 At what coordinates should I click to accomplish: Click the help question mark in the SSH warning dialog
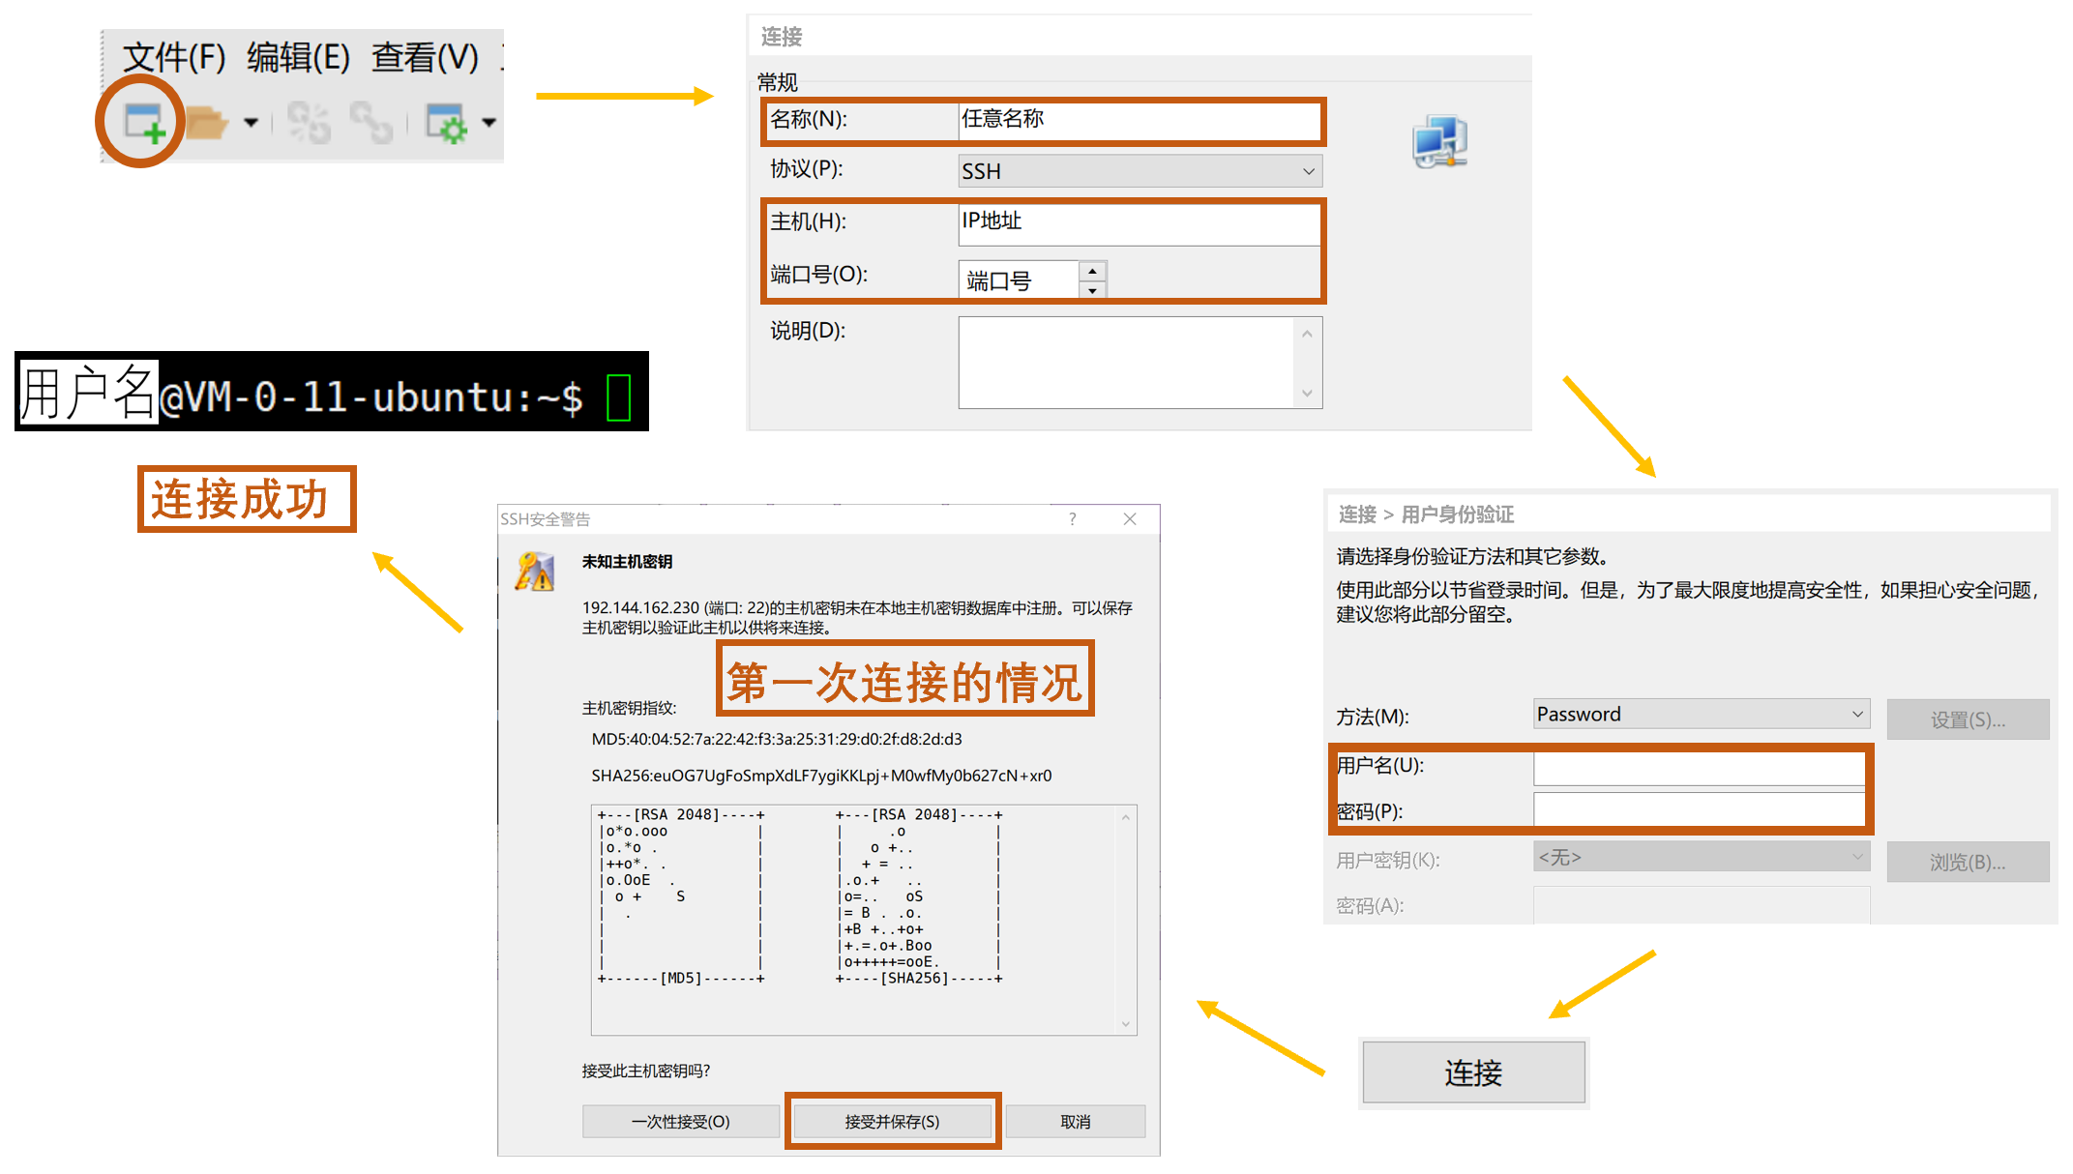[1072, 519]
